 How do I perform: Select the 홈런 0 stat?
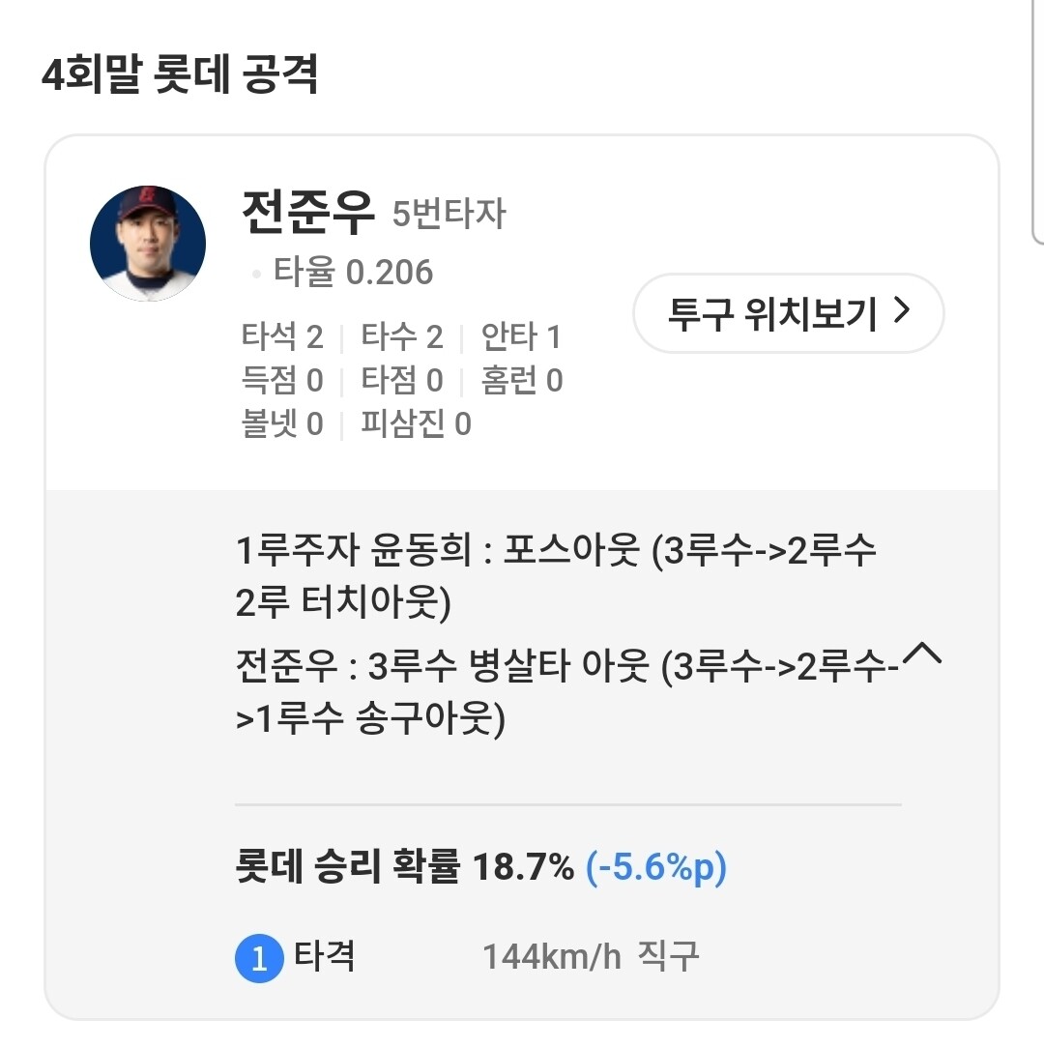522,381
